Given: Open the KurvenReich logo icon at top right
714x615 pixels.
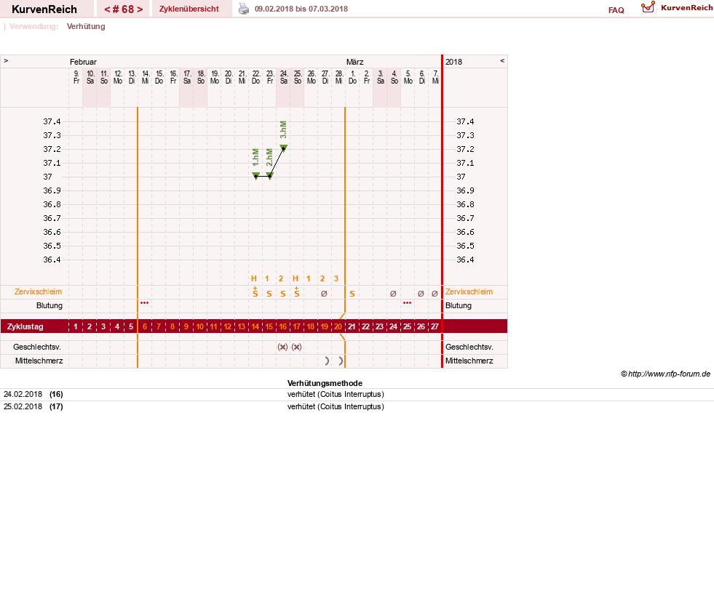Looking at the screenshot, I should pyautogui.click(x=648, y=7).
